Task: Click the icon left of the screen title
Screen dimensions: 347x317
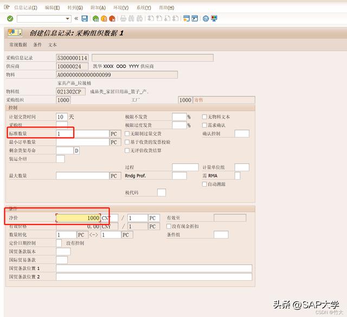Action: (11, 33)
